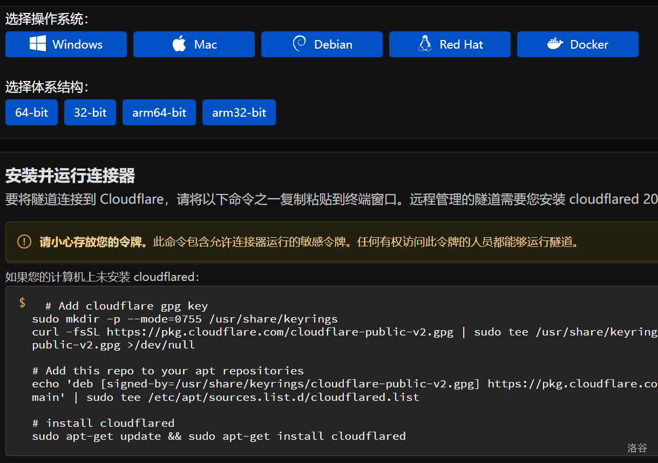Choose the 64-bit architecture

pos(31,112)
